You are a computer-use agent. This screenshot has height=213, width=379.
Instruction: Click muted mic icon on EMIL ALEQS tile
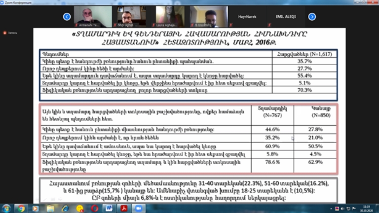coord(269,25)
